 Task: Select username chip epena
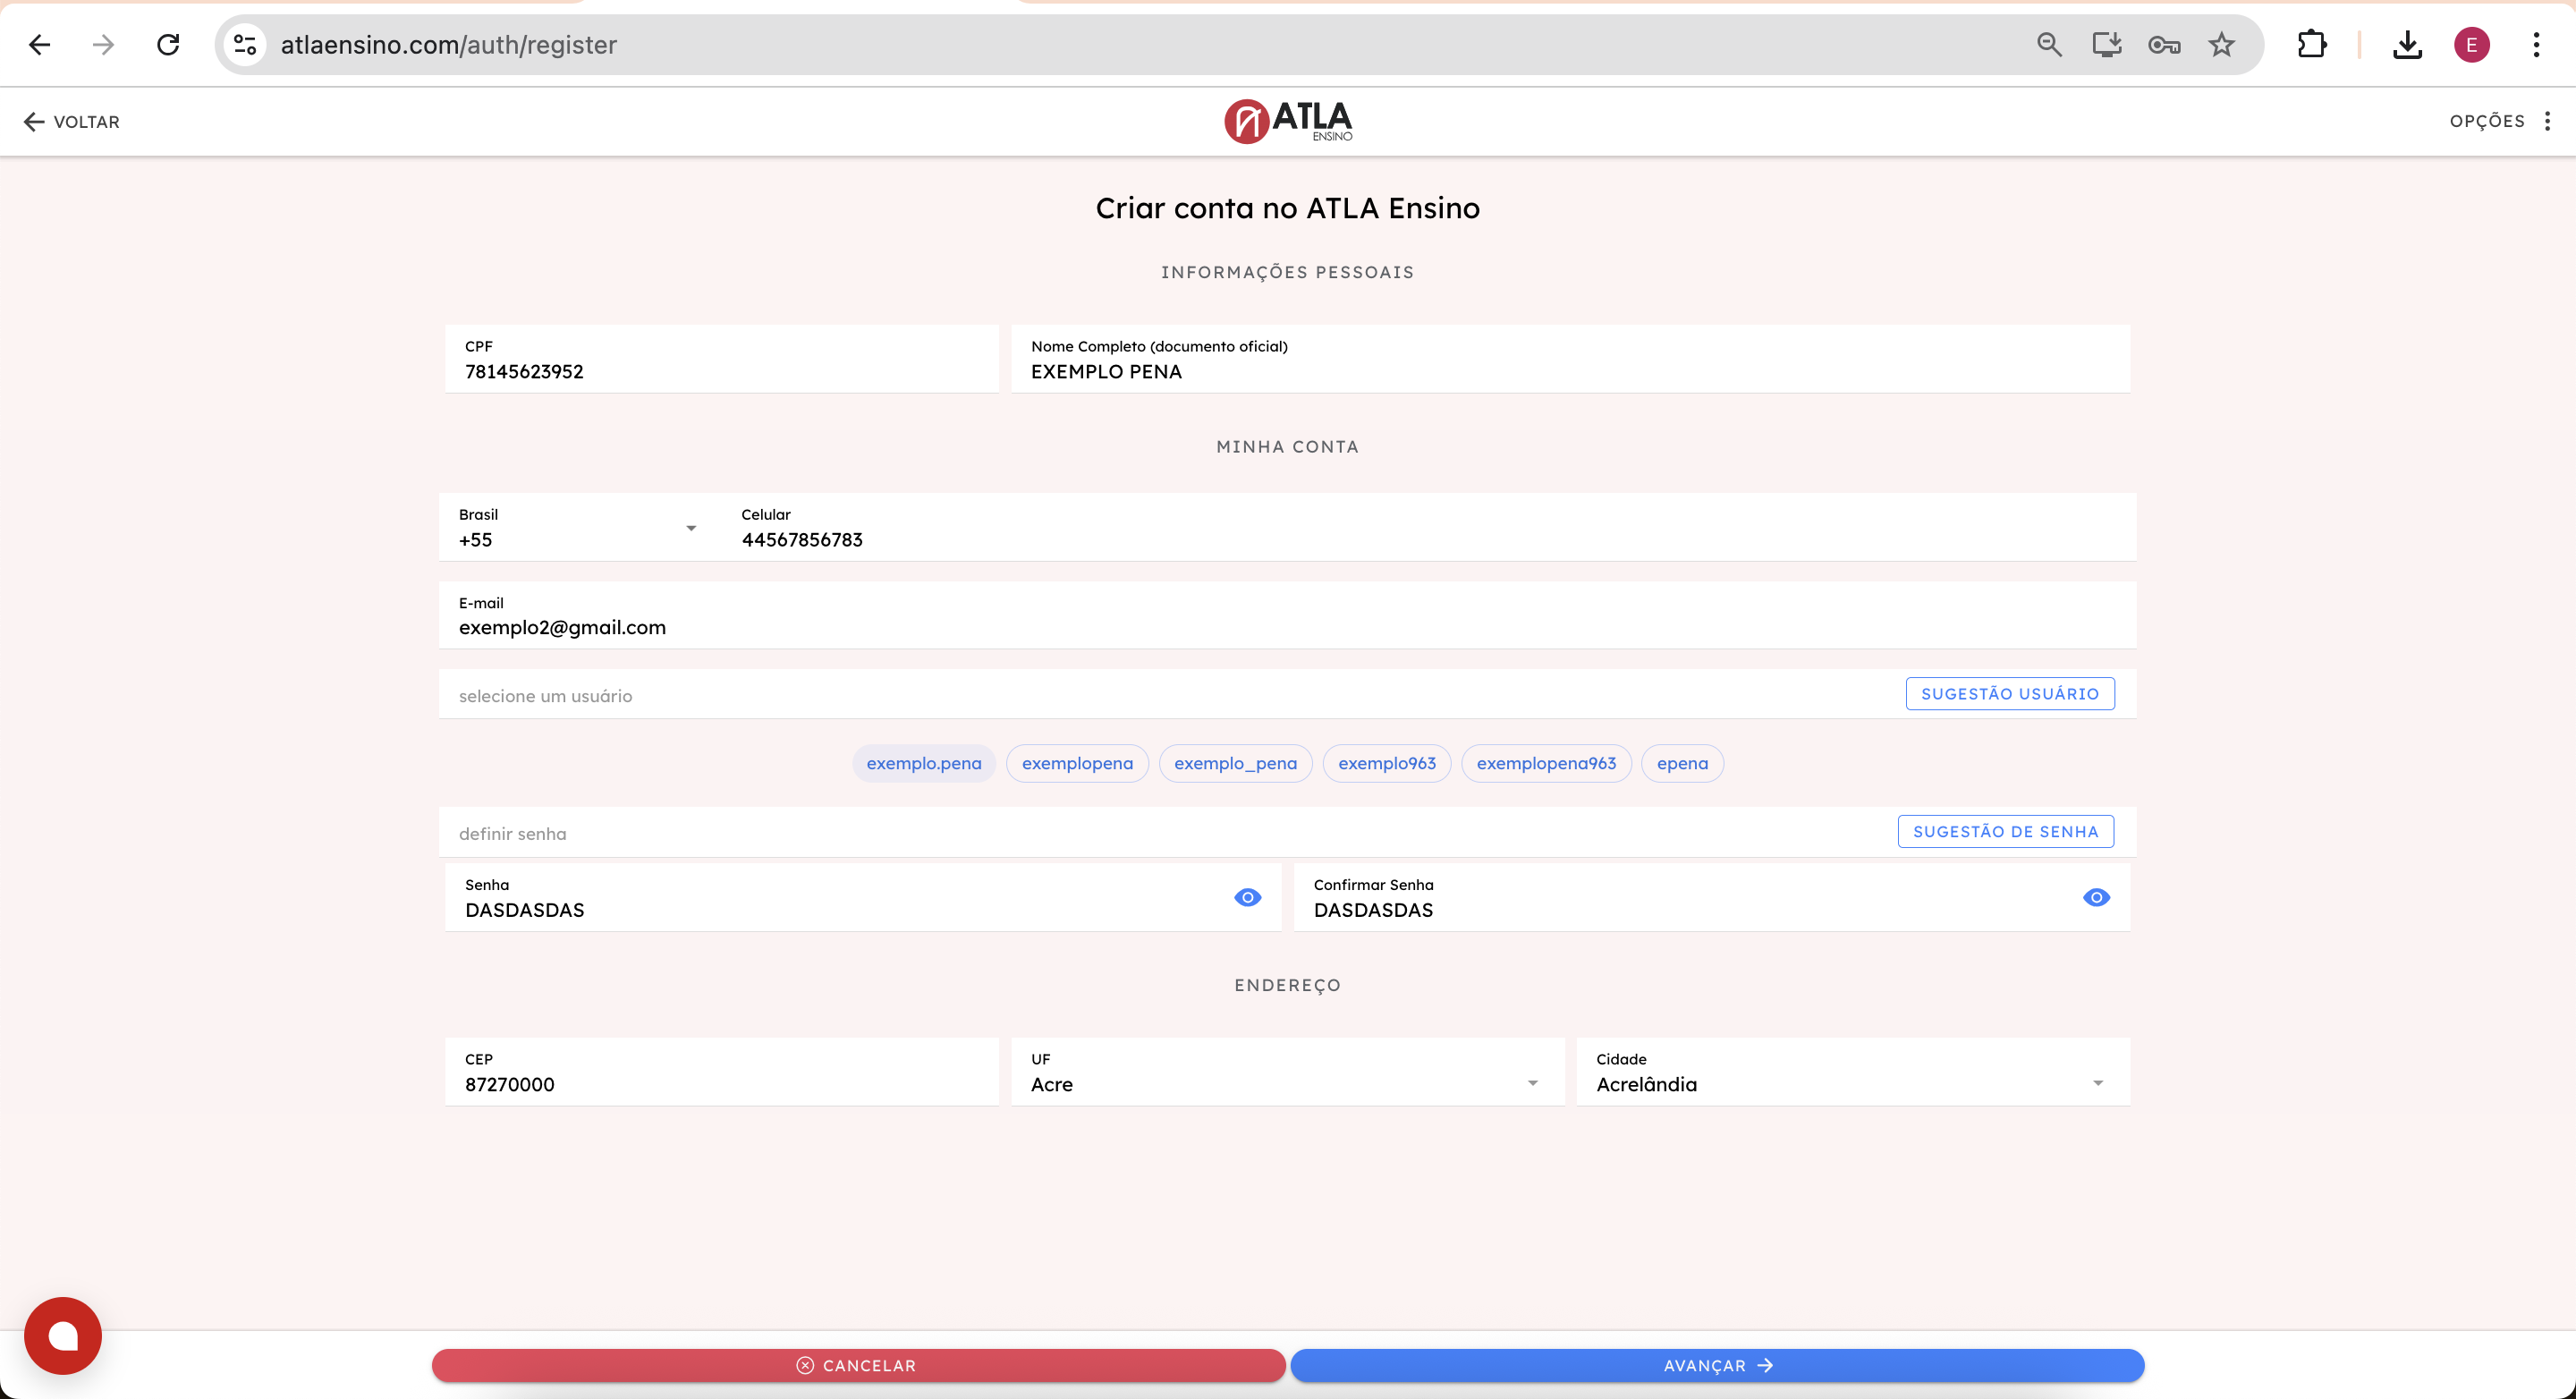point(1682,764)
